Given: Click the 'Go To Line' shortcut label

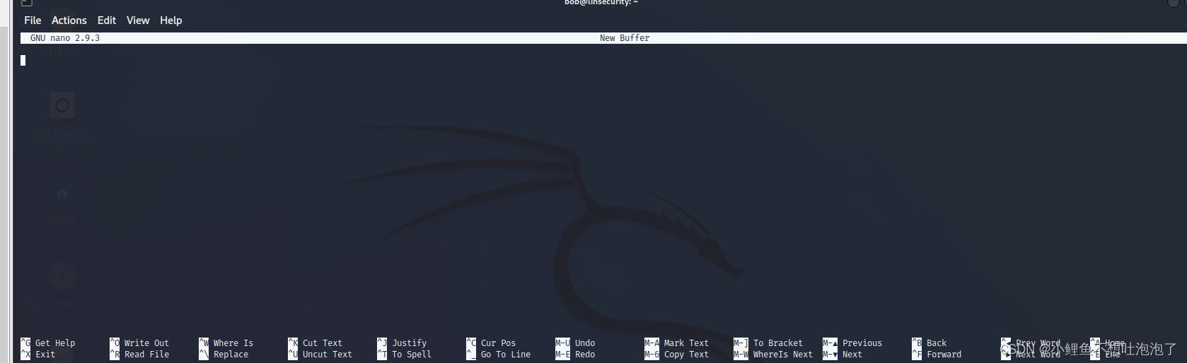Looking at the screenshot, I should pyautogui.click(x=506, y=355).
